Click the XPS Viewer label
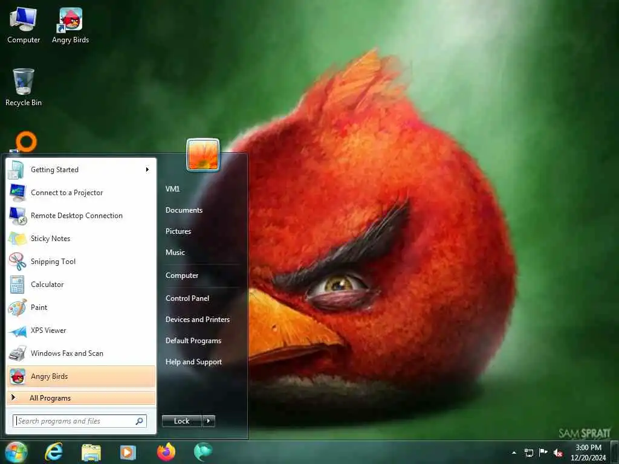This screenshot has height=464, width=619. [48, 330]
